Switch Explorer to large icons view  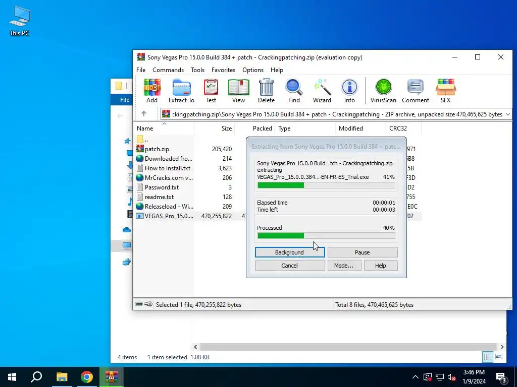pos(499,357)
